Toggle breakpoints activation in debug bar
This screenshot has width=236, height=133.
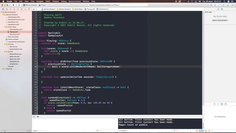tap(38, 117)
